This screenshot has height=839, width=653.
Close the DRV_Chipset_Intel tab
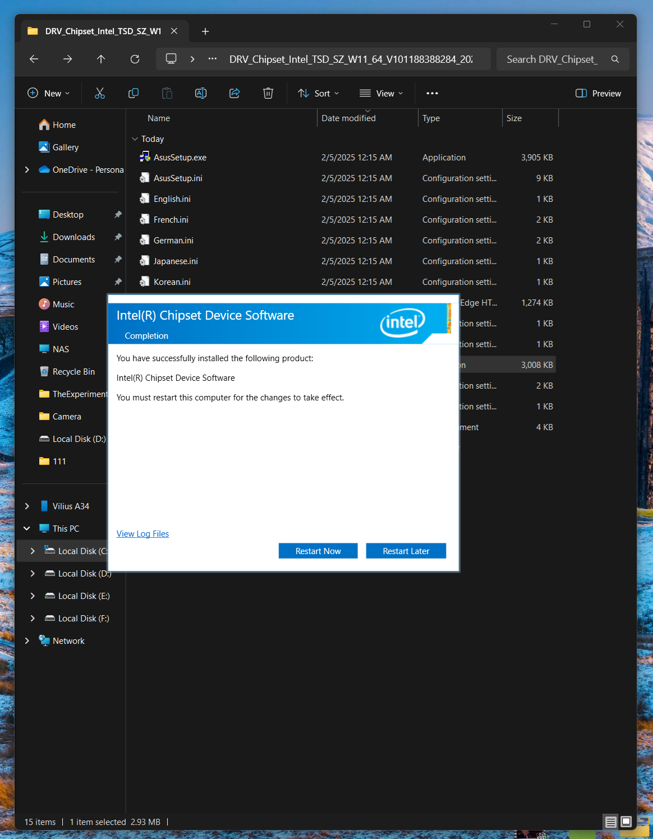point(174,31)
